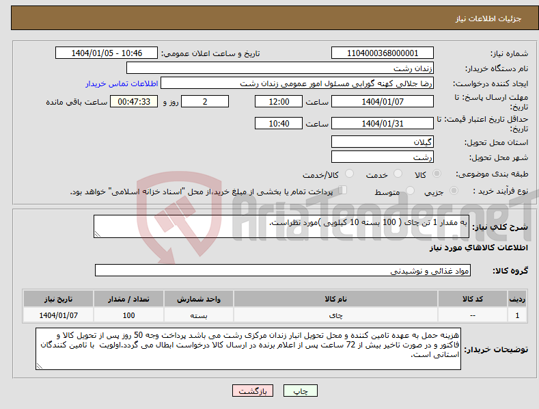Click the طبقه بندی موضوعی label

[x=492, y=174]
